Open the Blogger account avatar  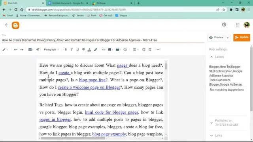(x=247, y=25)
